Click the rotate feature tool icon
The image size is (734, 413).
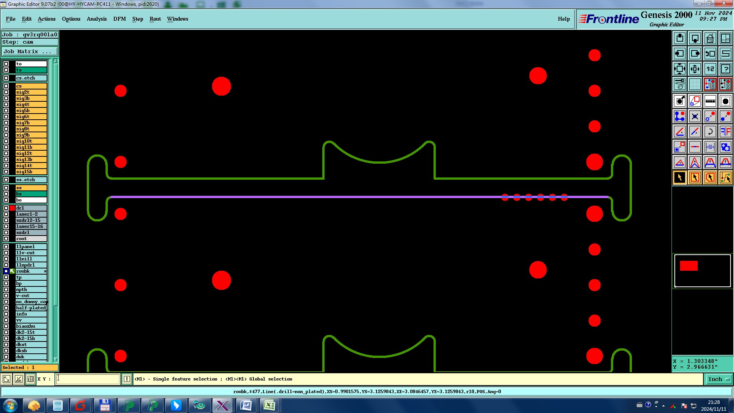coord(710,132)
